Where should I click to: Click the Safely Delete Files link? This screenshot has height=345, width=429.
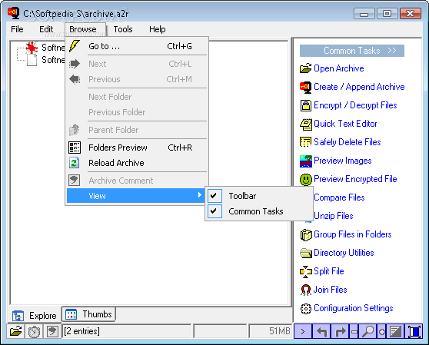click(348, 142)
